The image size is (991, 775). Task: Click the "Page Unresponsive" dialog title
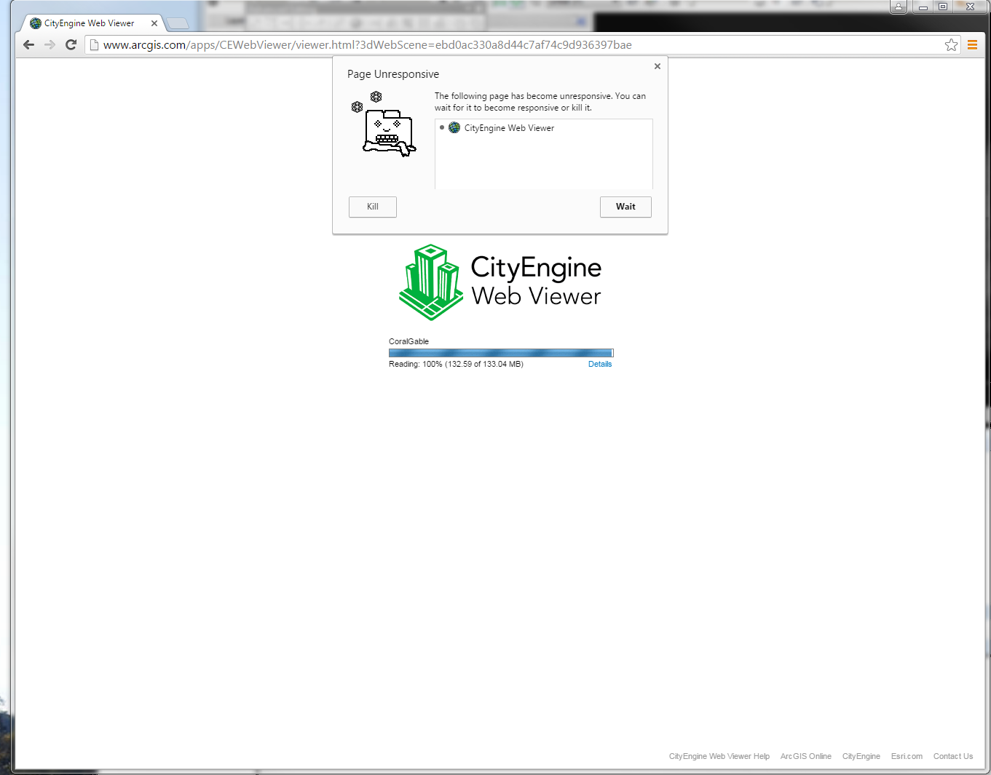click(x=393, y=74)
